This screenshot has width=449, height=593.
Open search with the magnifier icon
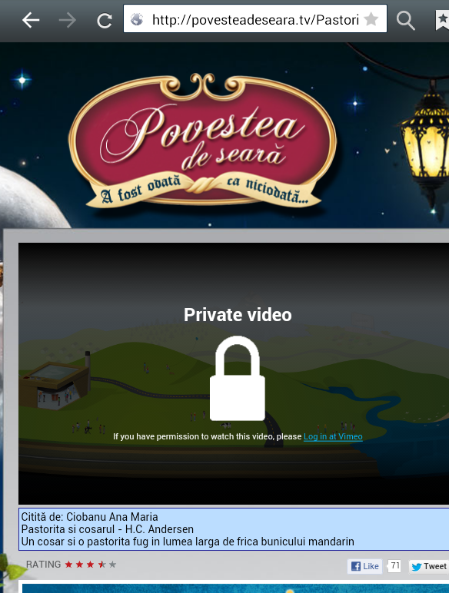tap(405, 20)
